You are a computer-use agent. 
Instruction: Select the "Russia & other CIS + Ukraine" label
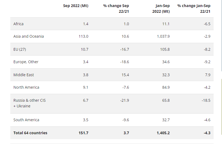coord(30,103)
